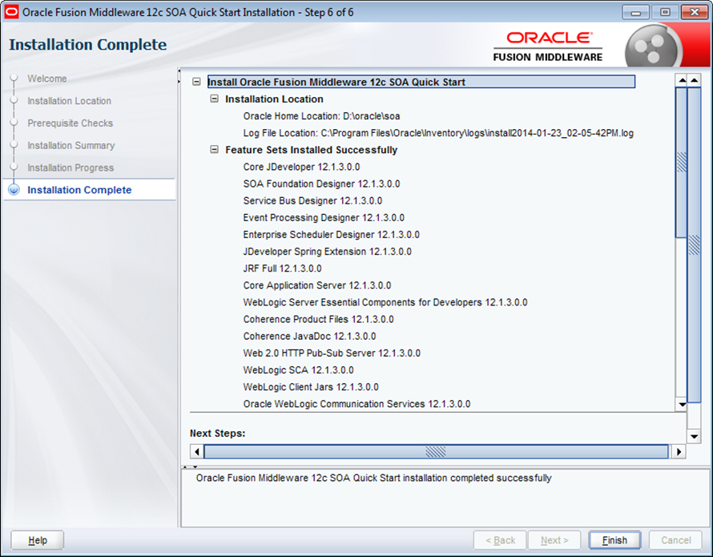Select 'JRF Full 12.1.3.0.0'

282,268
